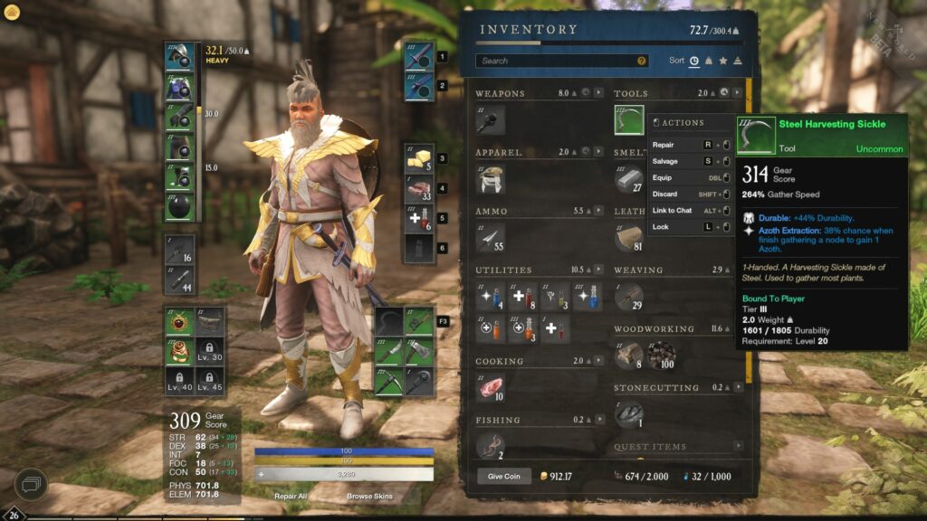Click the help icon in search box
927x521 pixels.
coord(641,61)
